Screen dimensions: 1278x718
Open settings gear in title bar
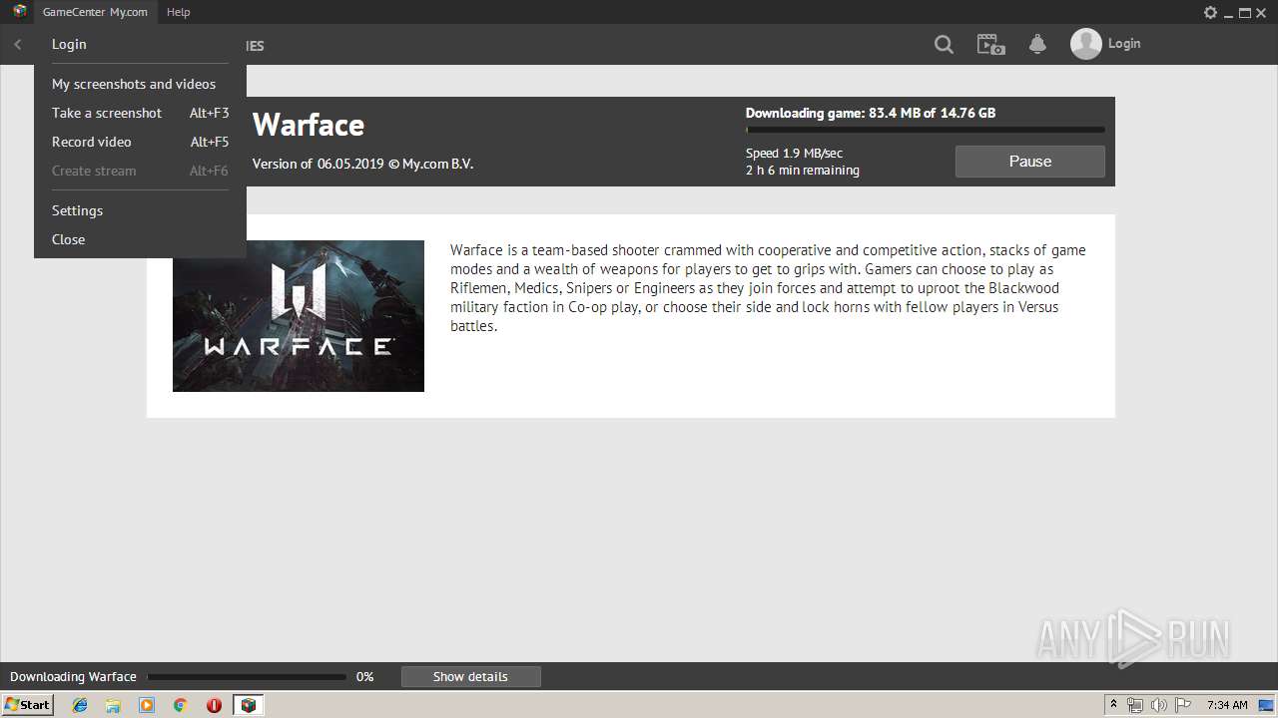pyautogui.click(x=1210, y=12)
